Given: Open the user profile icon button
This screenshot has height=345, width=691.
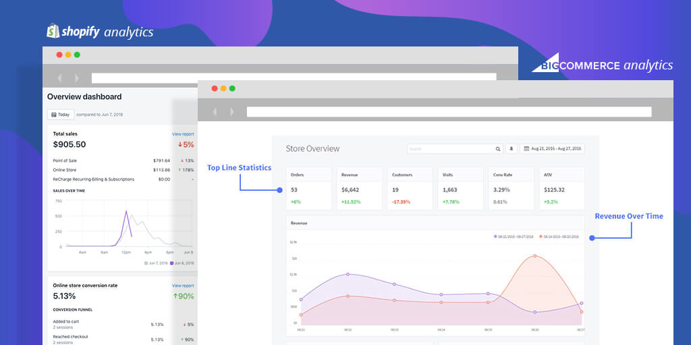Looking at the screenshot, I should (x=512, y=149).
